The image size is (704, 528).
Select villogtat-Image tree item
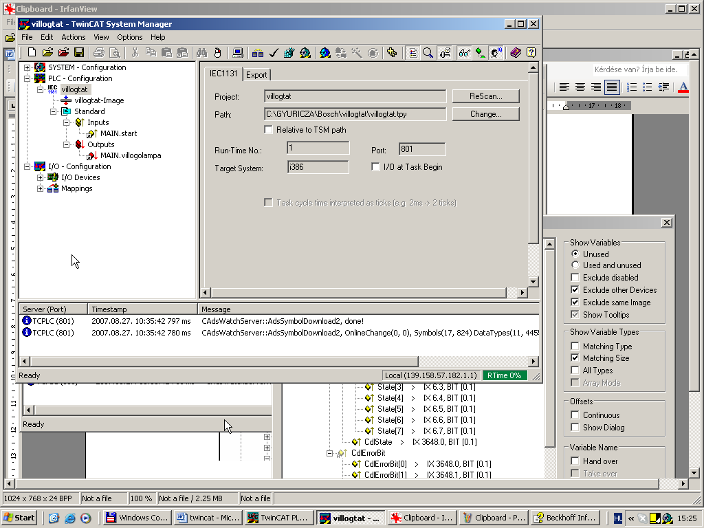tap(99, 100)
